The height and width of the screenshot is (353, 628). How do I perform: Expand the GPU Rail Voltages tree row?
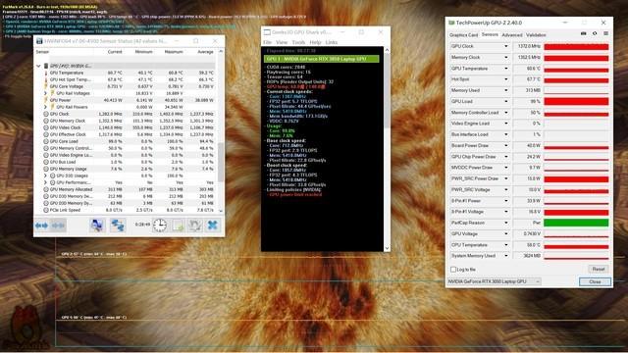pyautogui.click(x=45, y=93)
